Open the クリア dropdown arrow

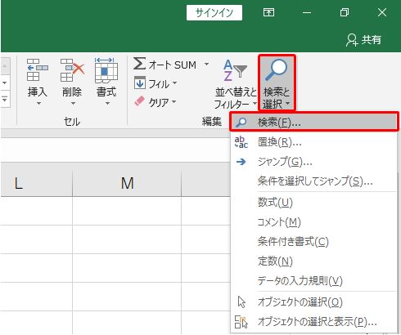coord(173,101)
